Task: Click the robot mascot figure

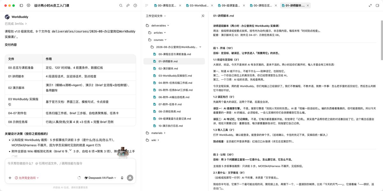Action: pos(123,153)
